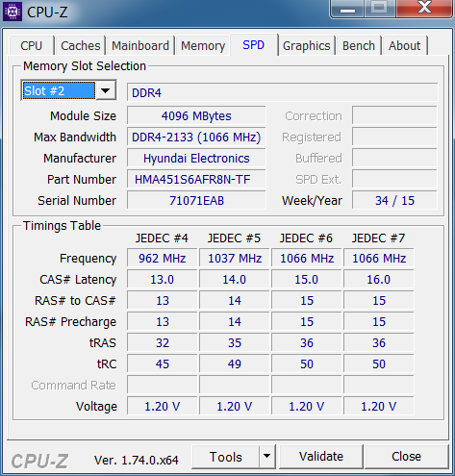This screenshot has width=455, height=476.
Task: Open the Memory tab
Action: [203, 45]
